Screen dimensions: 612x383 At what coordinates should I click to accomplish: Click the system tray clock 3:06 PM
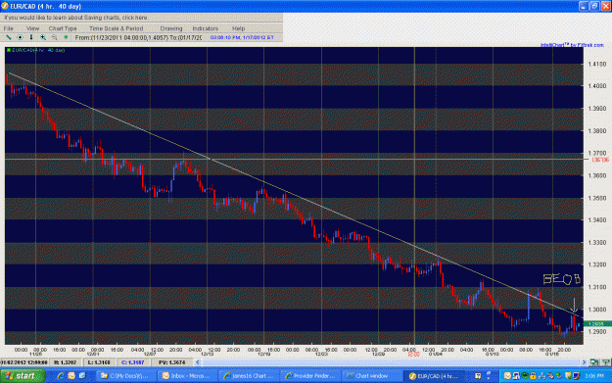593,376
